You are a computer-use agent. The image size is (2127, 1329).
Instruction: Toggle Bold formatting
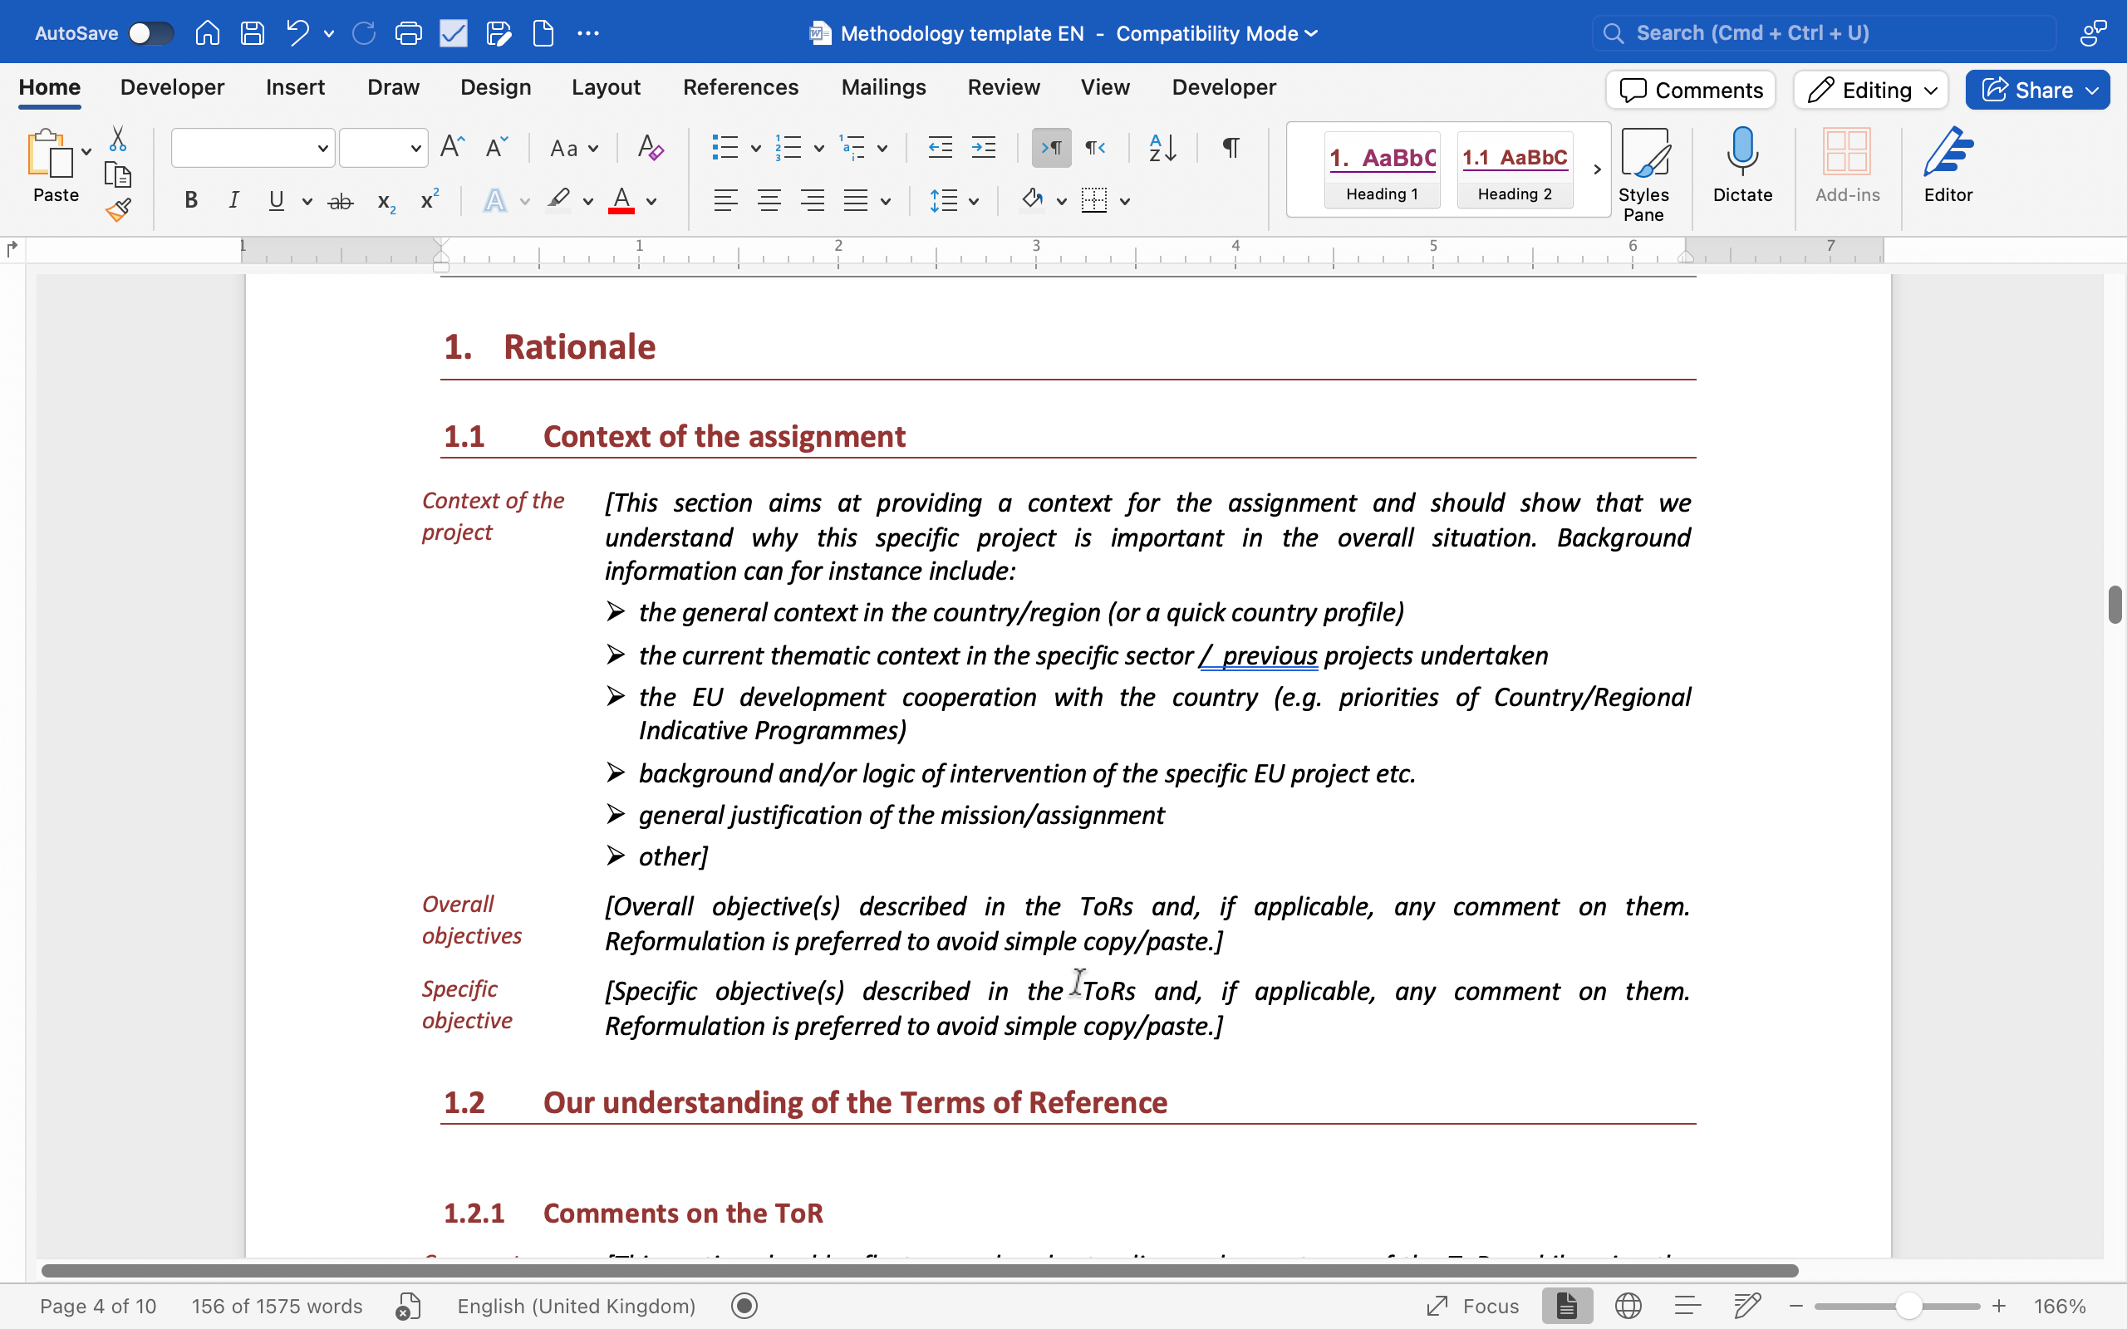pos(191,201)
